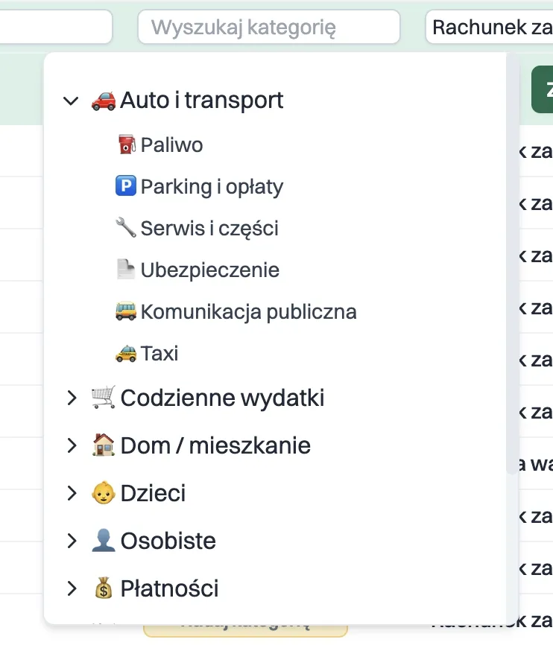Click the Wyszukaj kategorię search field
Viewport: 553px width, 645px height.
(268, 27)
